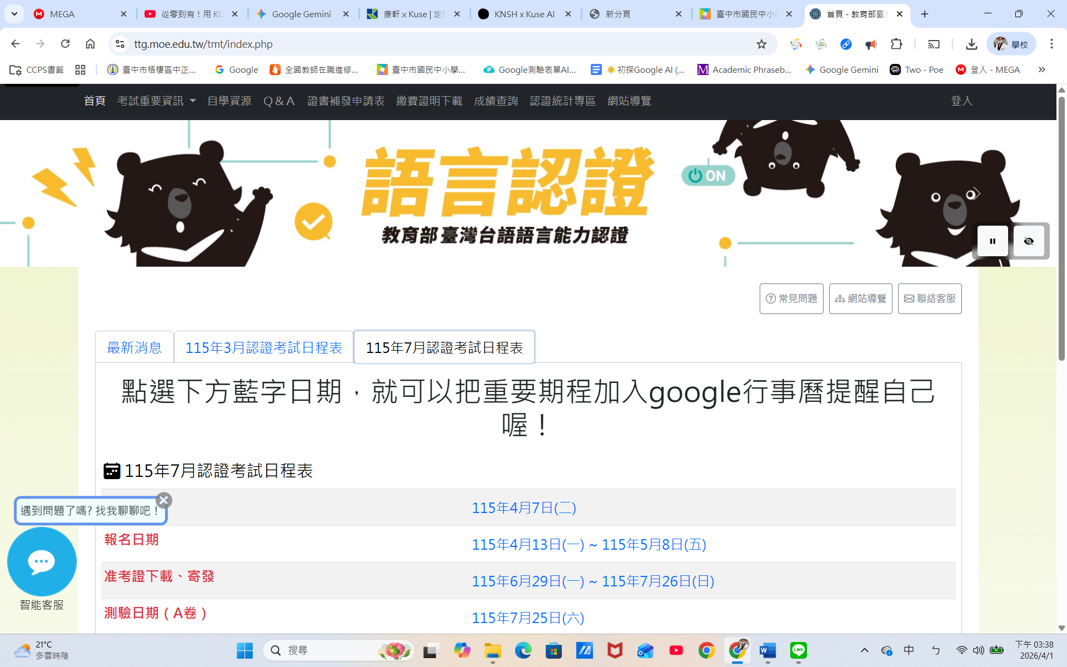Go to the browser home page
This screenshot has width=1067, height=667.
(90, 44)
